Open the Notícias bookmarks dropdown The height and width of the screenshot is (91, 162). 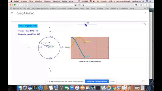click(x=133, y=8)
